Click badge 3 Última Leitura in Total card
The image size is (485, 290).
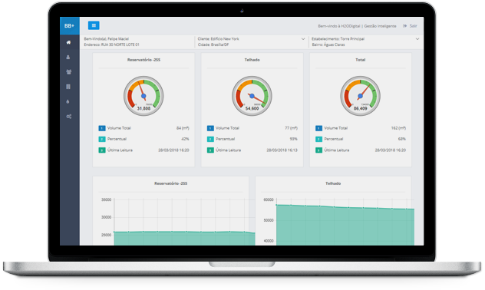pos(318,150)
